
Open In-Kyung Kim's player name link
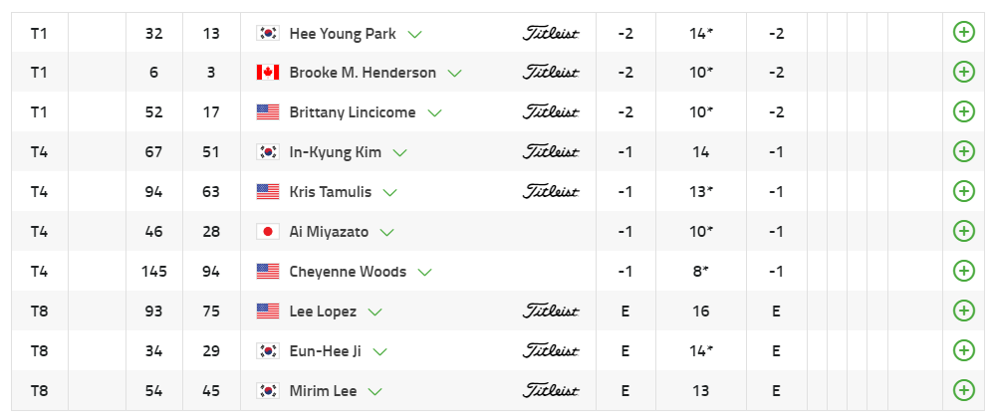(x=334, y=152)
